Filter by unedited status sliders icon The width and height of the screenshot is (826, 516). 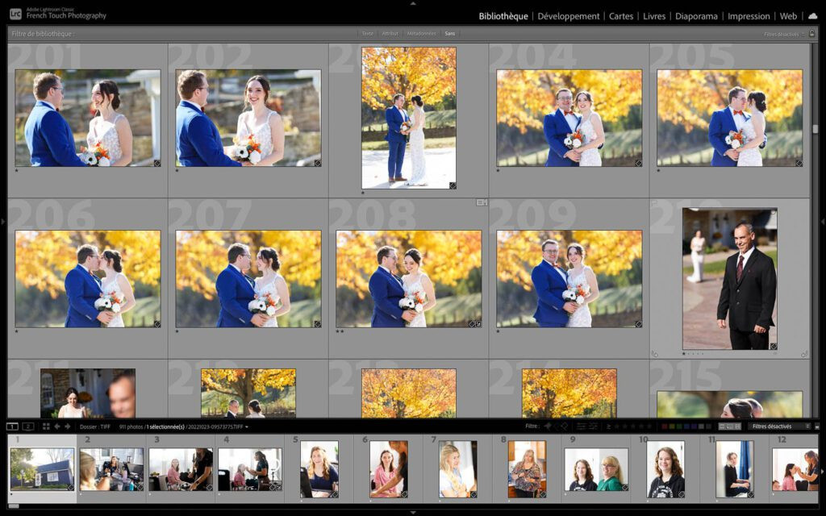pyautogui.click(x=593, y=427)
